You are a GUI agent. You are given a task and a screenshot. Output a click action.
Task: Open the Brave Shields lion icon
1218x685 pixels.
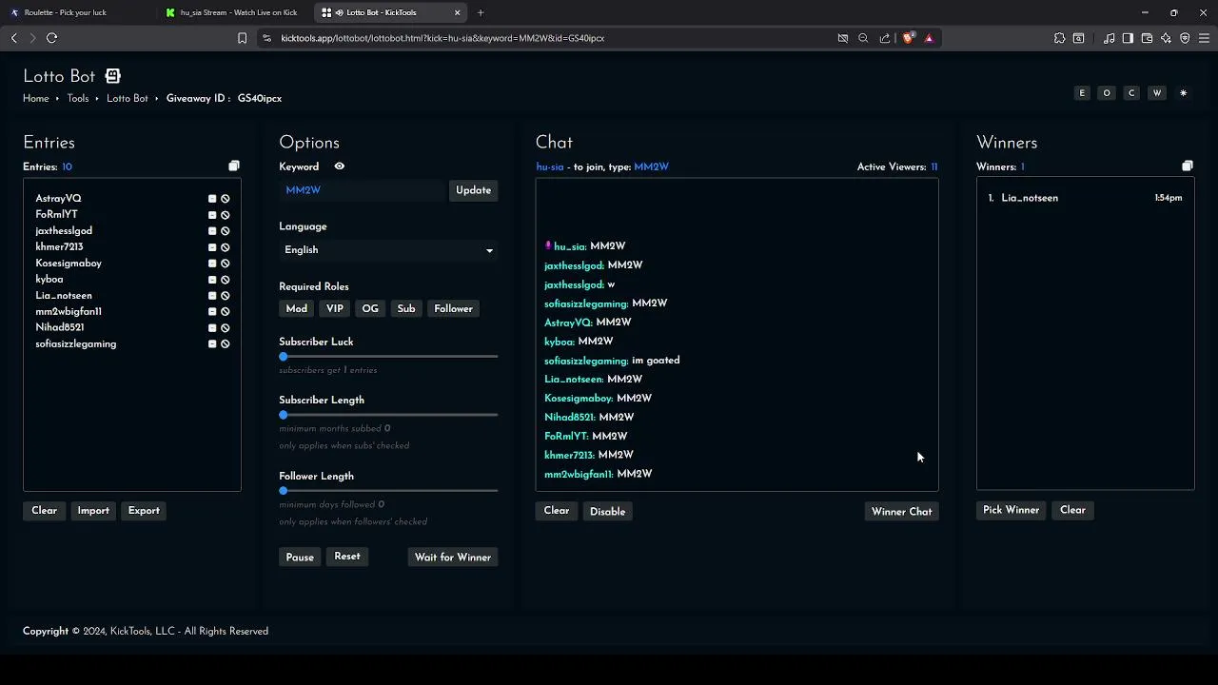click(908, 38)
